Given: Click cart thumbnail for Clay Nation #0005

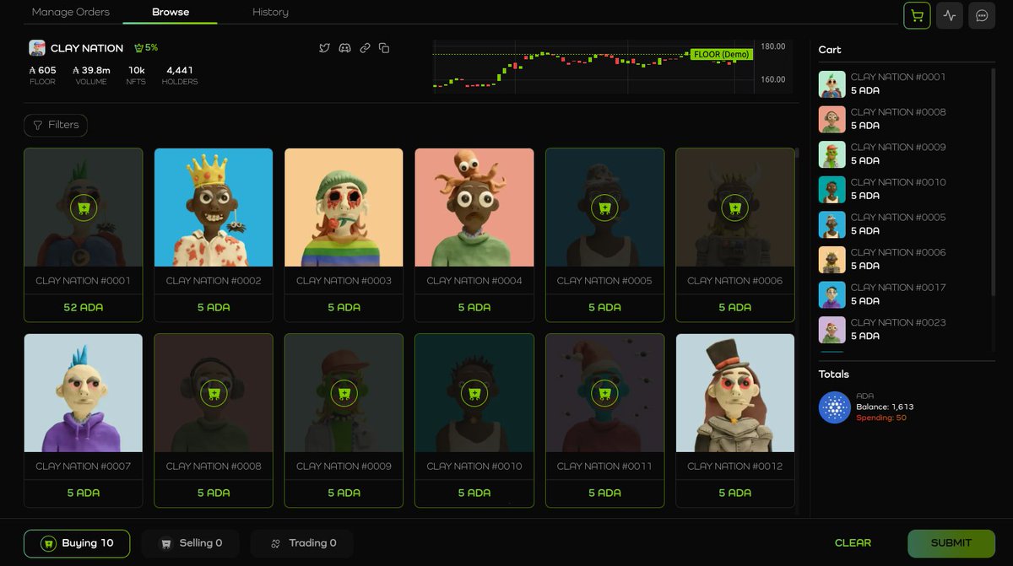Looking at the screenshot, I should pyautogui.click(x=832, y=224).
